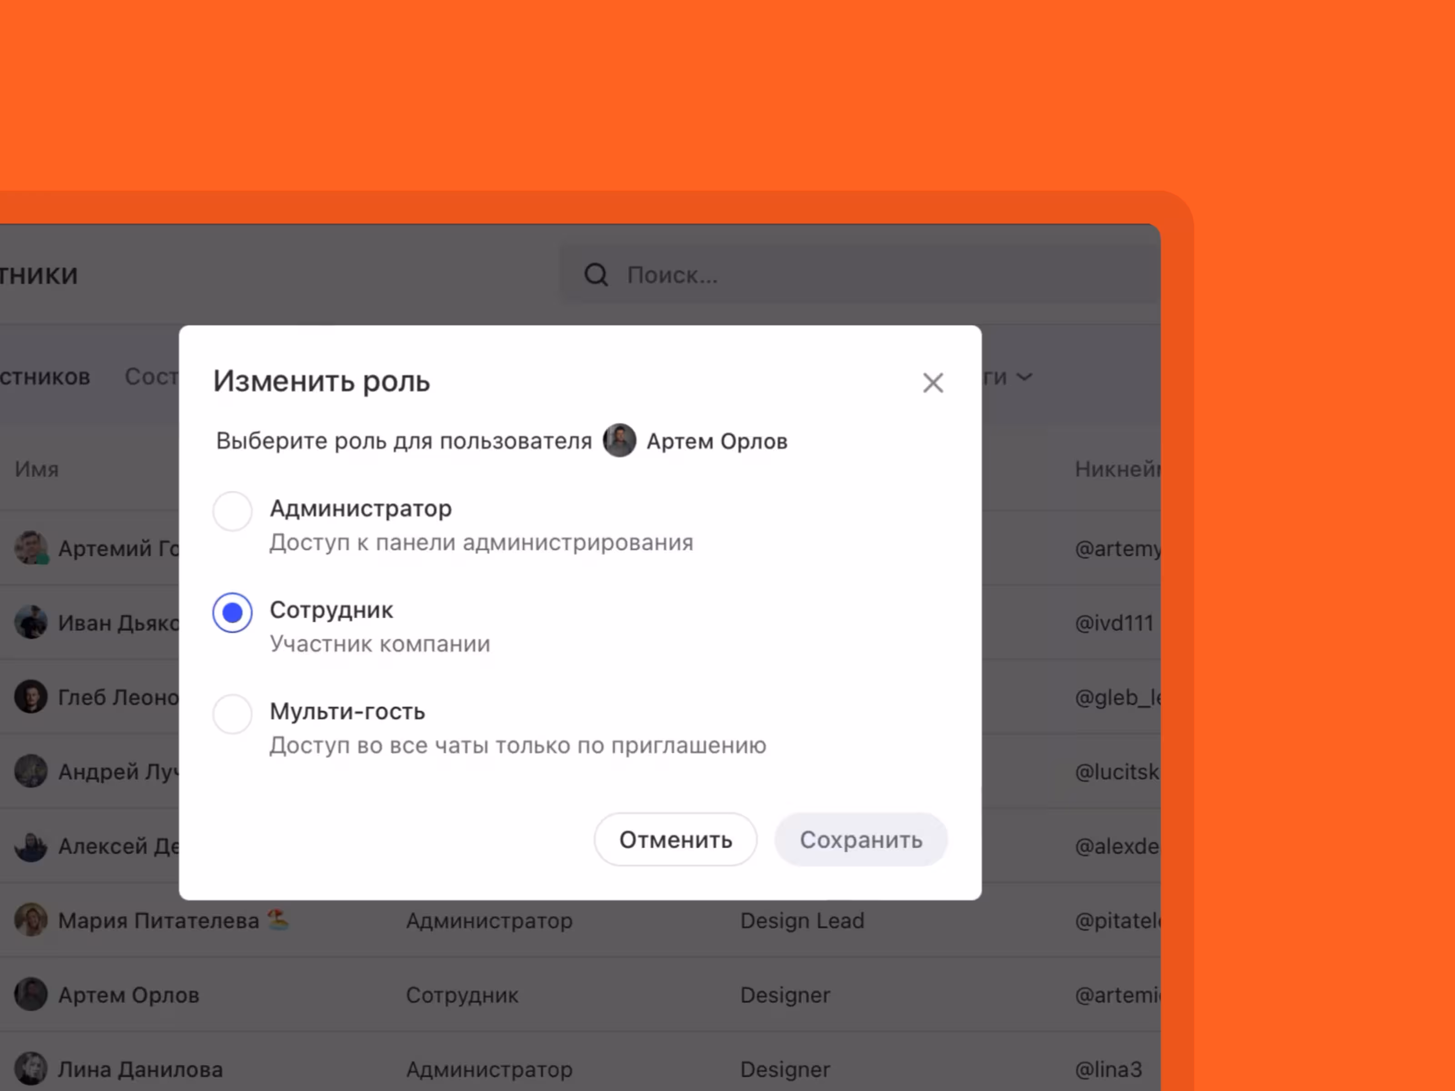Click the @ivd111 nickname

point(1114,623)
